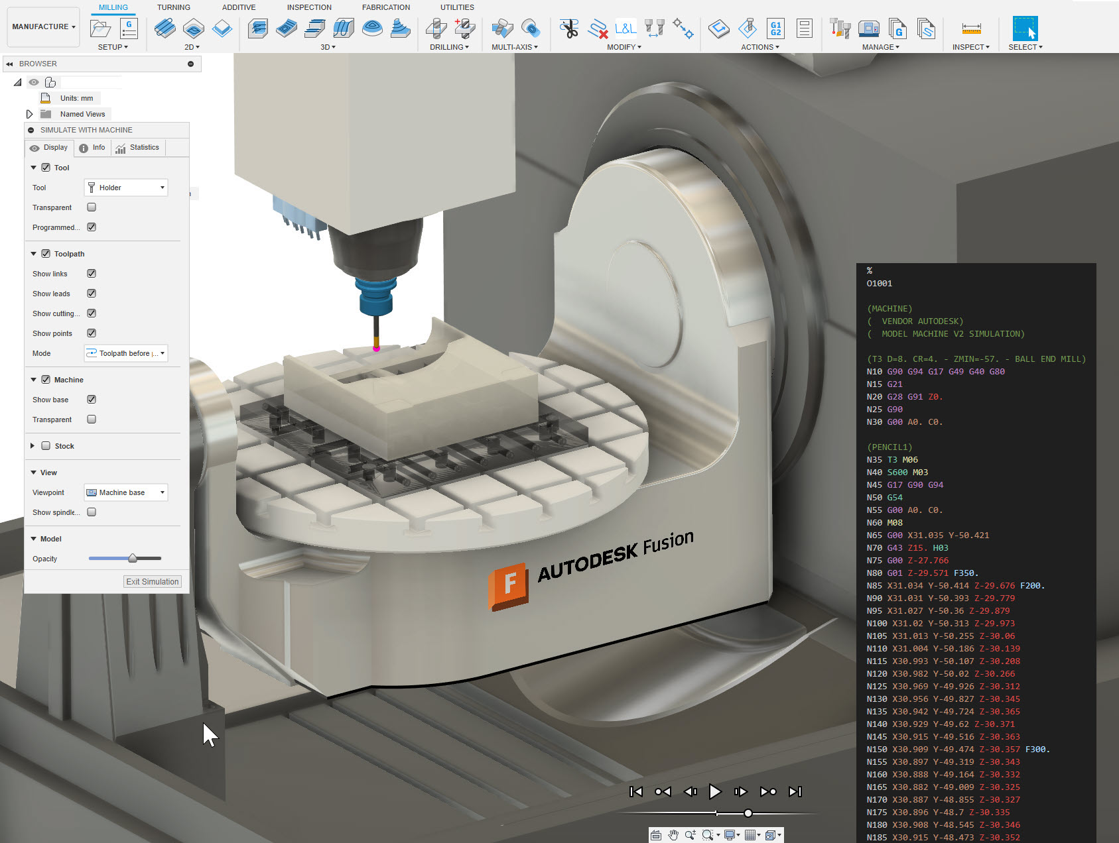This screenshot has width=1119, height=843.
Task: Jump to the simulation start
Action: (x=635, y=791)
